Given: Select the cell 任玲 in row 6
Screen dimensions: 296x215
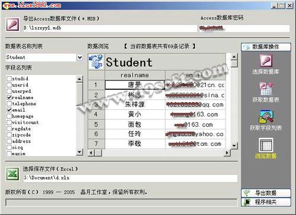Looking at the screenshot, I should tap(135, 134).
